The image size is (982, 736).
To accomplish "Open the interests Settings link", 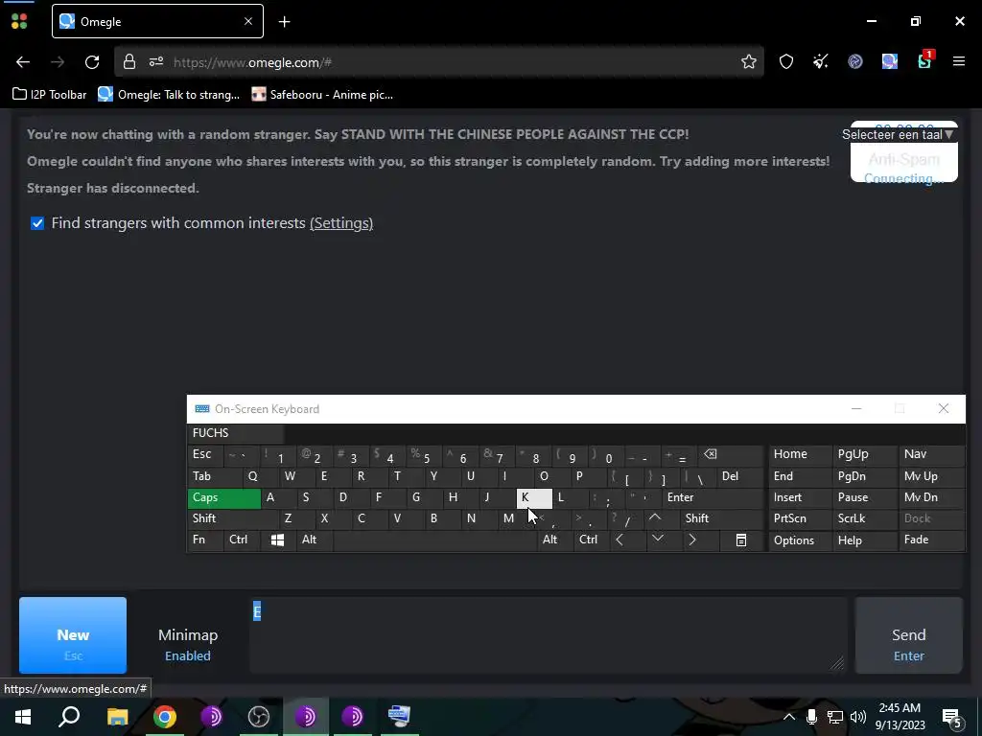I will tap(341, 222).
